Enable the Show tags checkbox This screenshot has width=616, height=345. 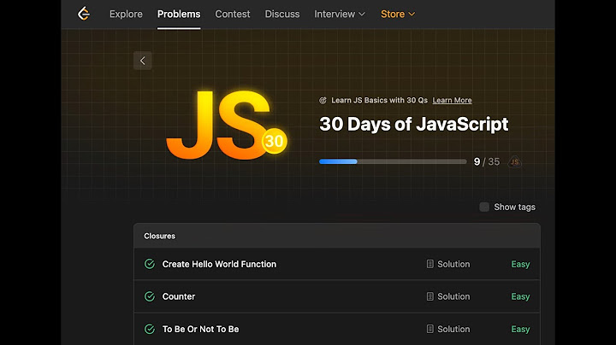pyautogui.click(x=484, y=207)
